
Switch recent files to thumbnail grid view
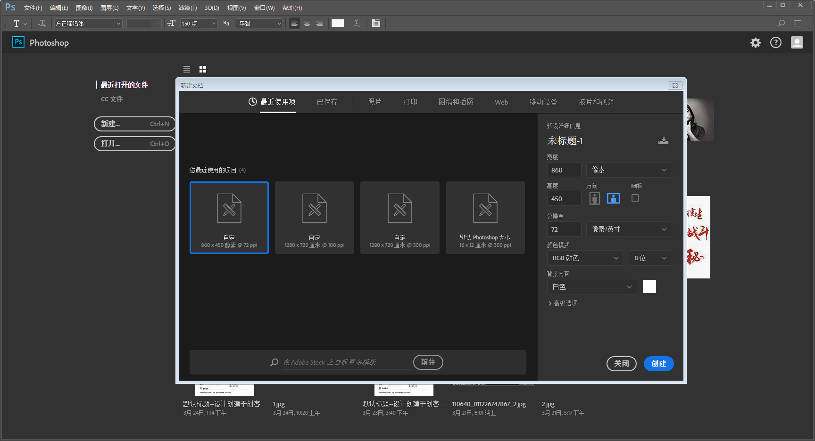coord(203,69)
